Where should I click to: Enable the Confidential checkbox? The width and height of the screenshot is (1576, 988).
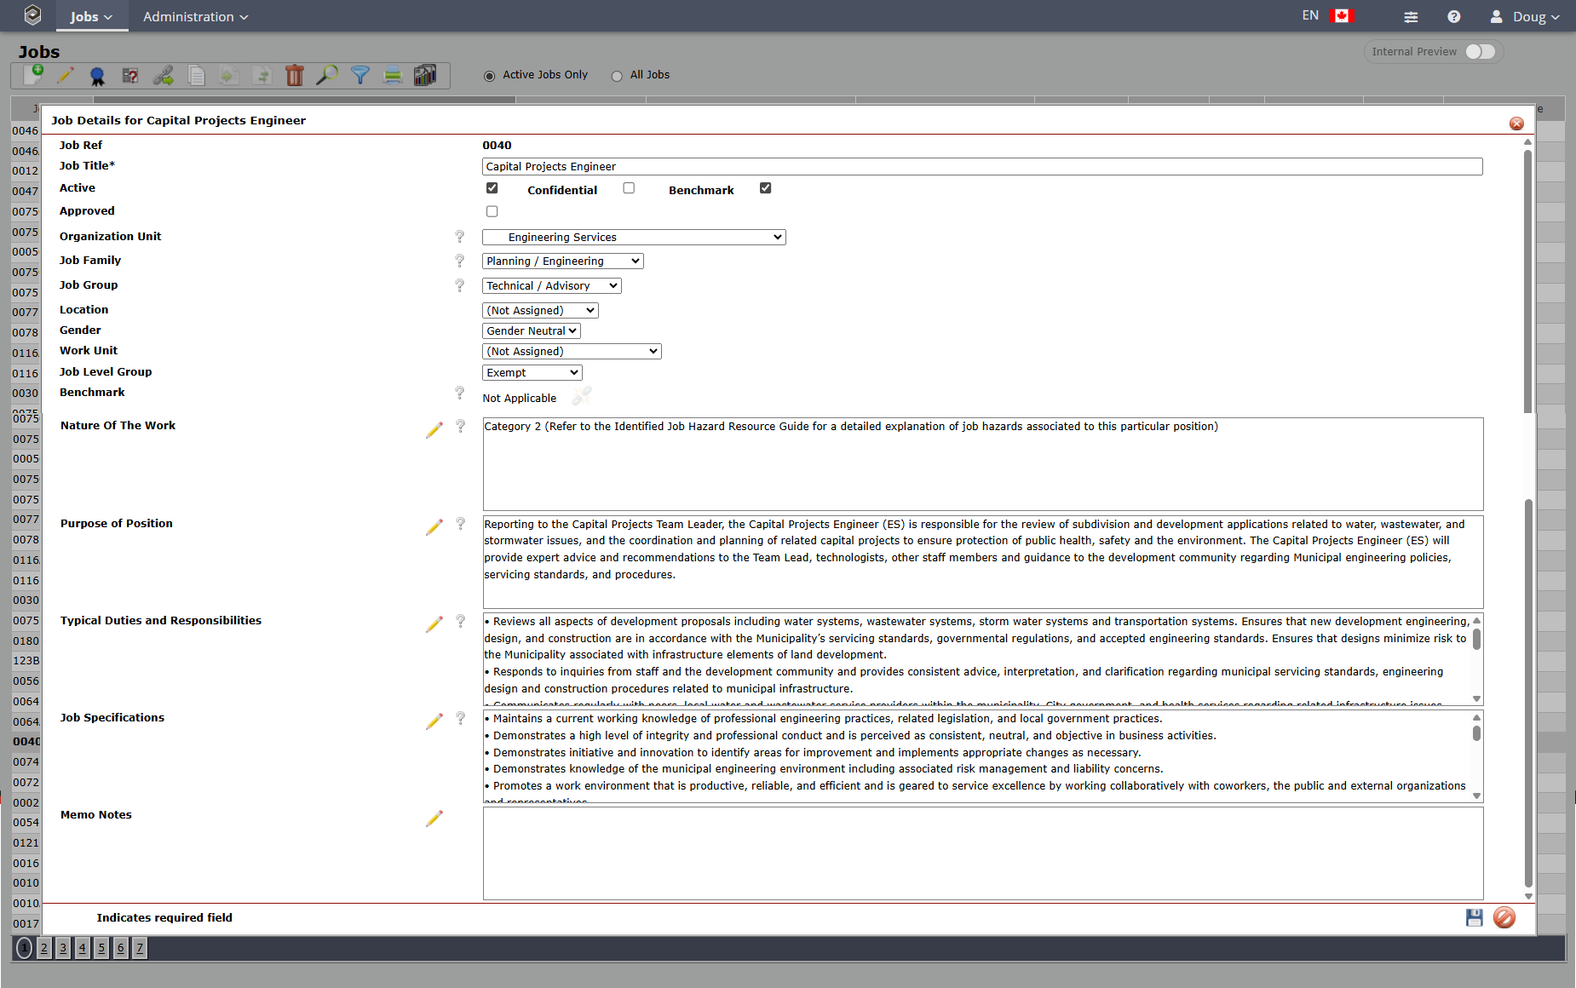click(629, 188)
